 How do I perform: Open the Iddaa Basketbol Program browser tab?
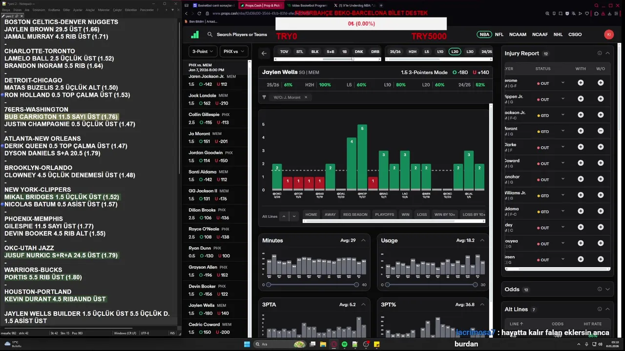tap(309, 5)
